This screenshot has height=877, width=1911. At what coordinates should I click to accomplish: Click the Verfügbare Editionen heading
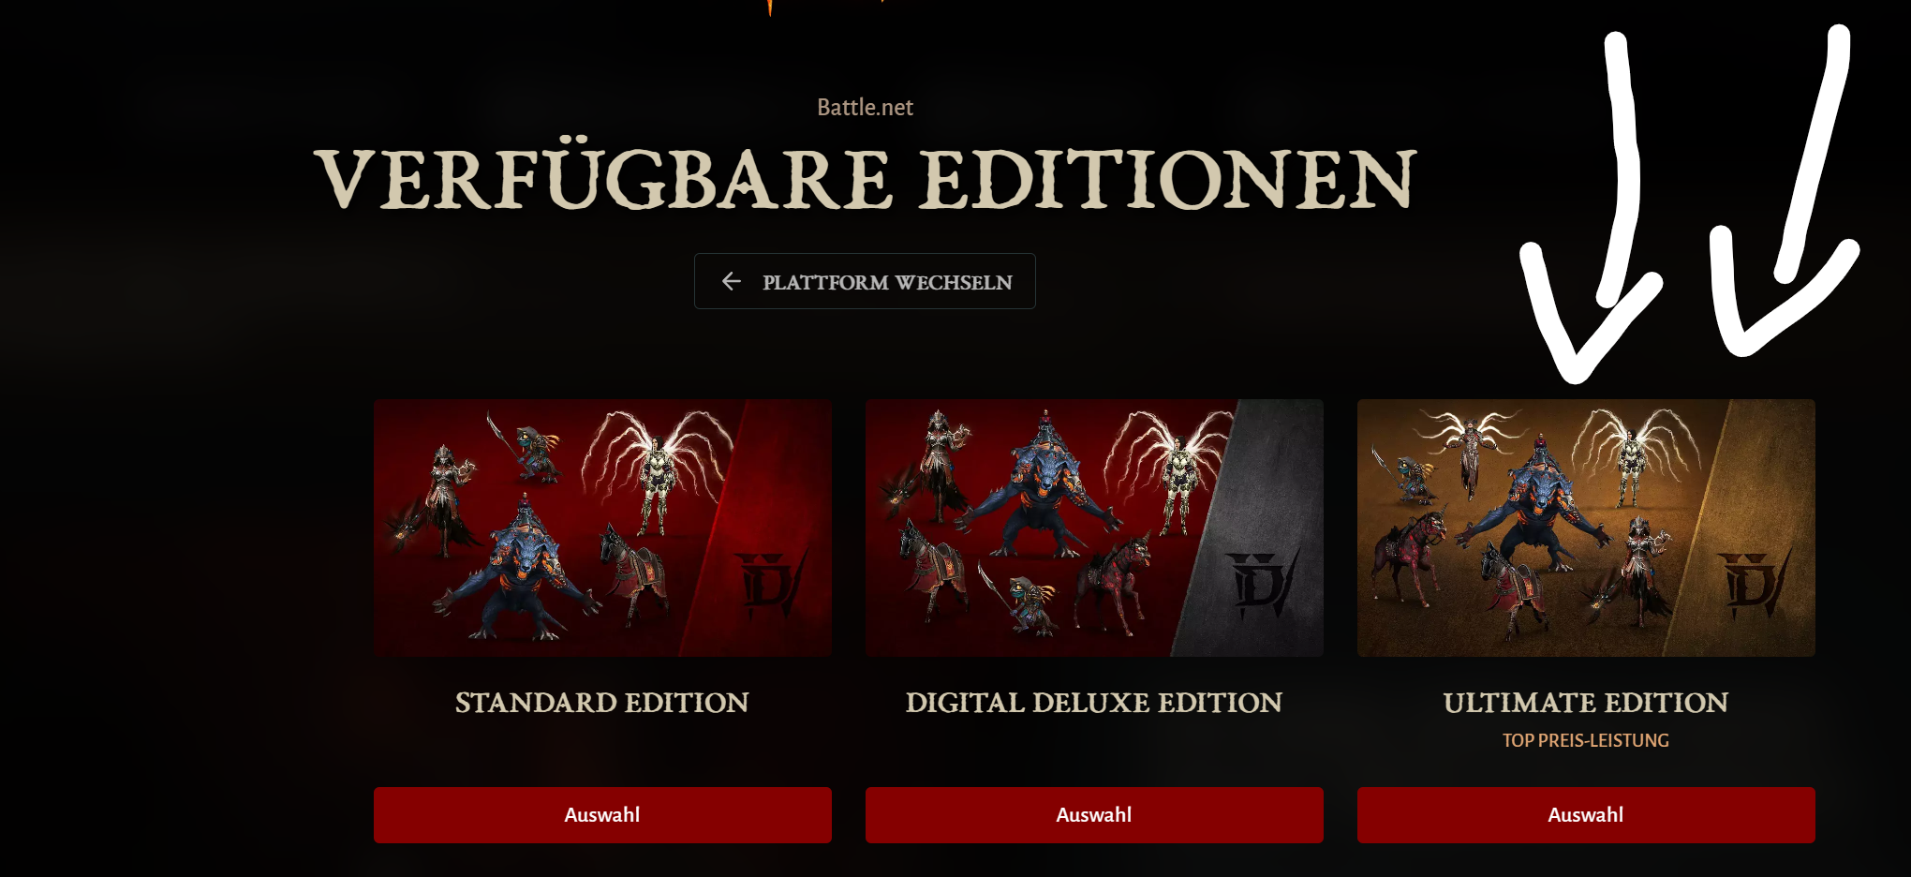[865, 178]
